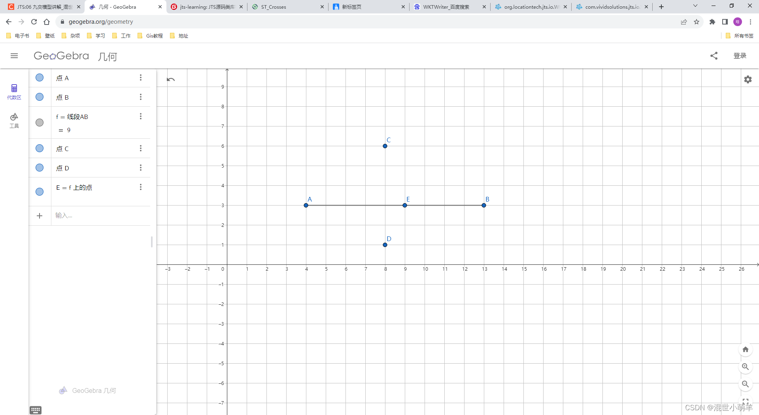Viewport: 759px width, 415px height.
Task: Reload the GeoGebra page
Action: coord(34,22)
